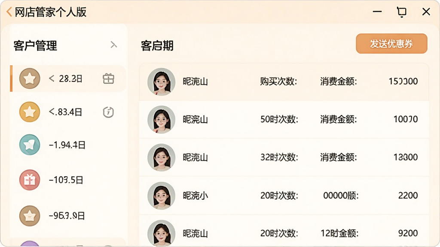Image resolution: width=440 pixels, height=247 pixels.
Task: Click the 32时次数: value
Action: coord(279,157)
